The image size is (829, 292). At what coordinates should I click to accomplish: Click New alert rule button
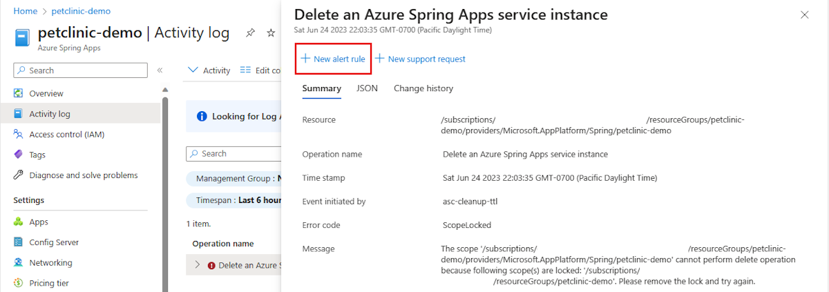[333, 59]
